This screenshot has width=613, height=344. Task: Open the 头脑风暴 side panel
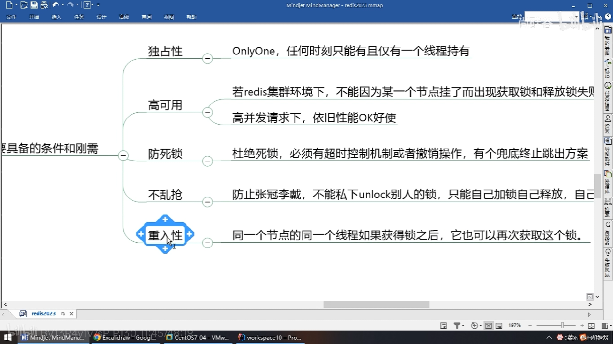coord(608,264)
